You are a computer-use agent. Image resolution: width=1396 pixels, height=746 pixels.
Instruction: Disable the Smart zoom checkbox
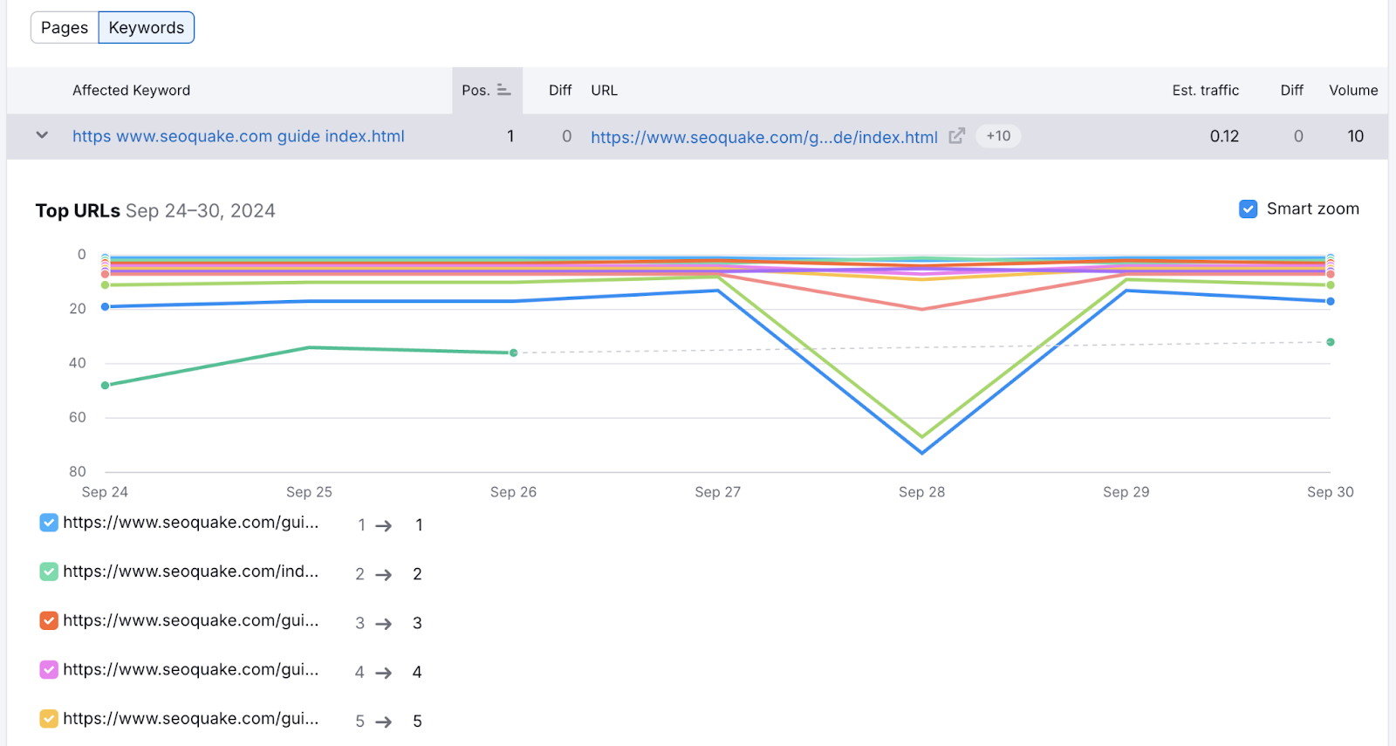pos(1249,209)
